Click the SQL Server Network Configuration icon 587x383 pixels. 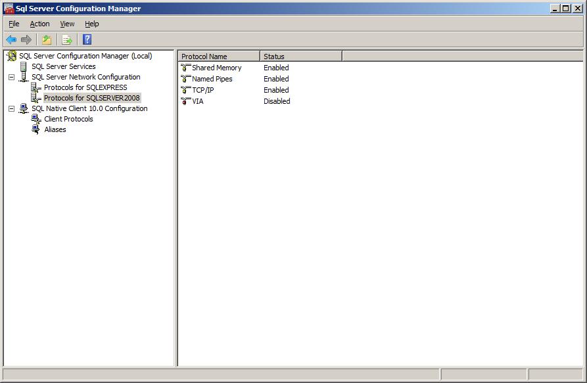coord(24,77)
